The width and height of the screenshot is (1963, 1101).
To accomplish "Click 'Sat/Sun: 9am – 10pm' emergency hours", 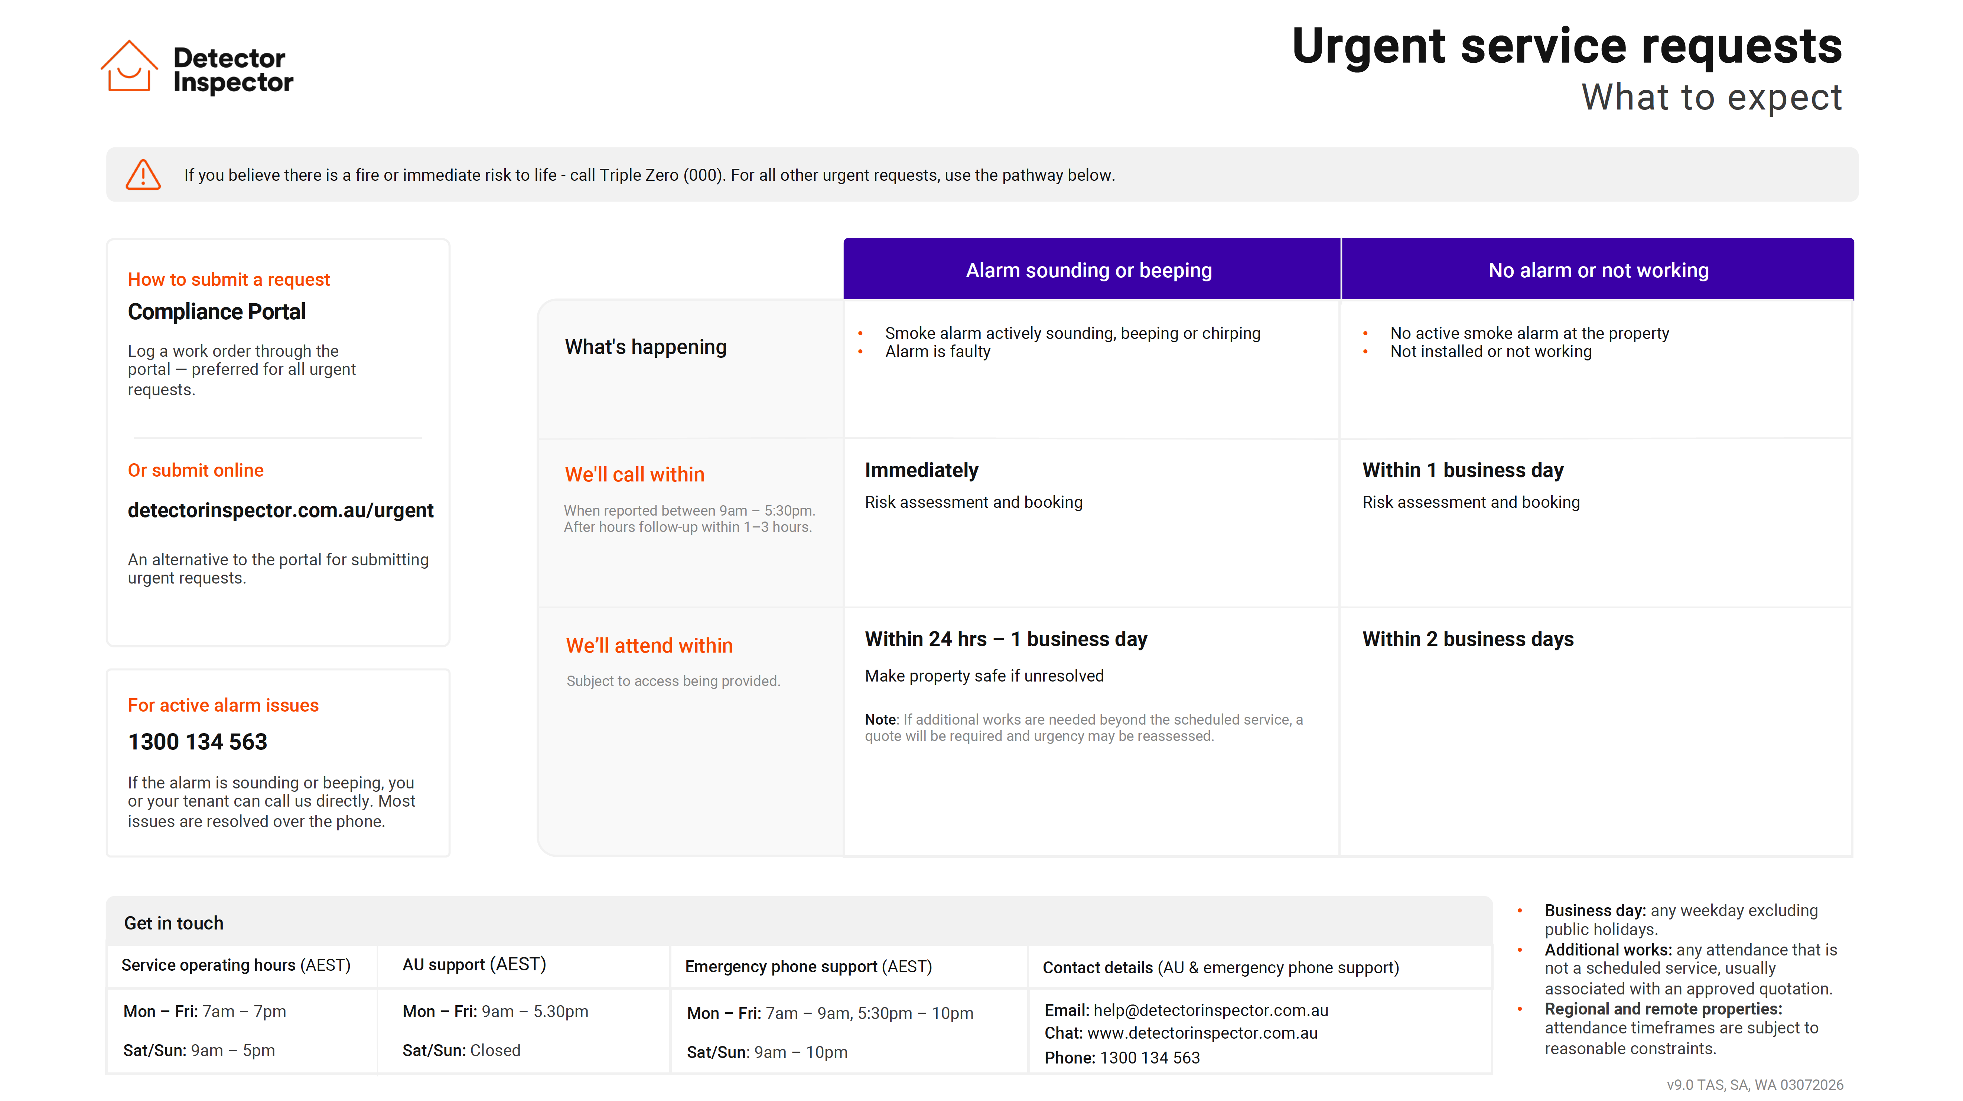I will [x=766, y=1052].
